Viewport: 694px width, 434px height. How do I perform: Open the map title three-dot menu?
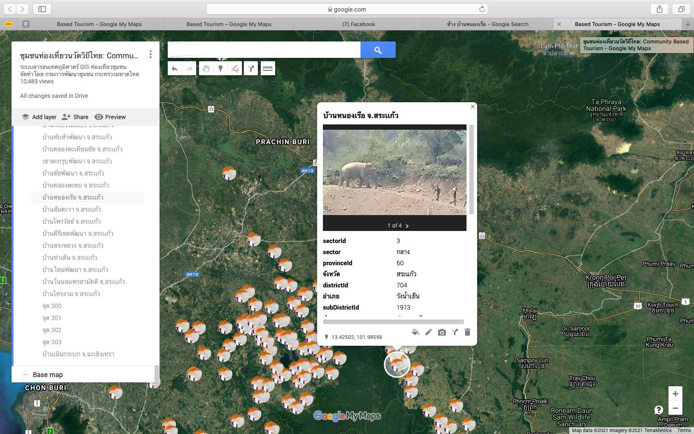(150, 55)
